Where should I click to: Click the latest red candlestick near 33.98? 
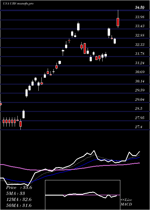point(118,22)
